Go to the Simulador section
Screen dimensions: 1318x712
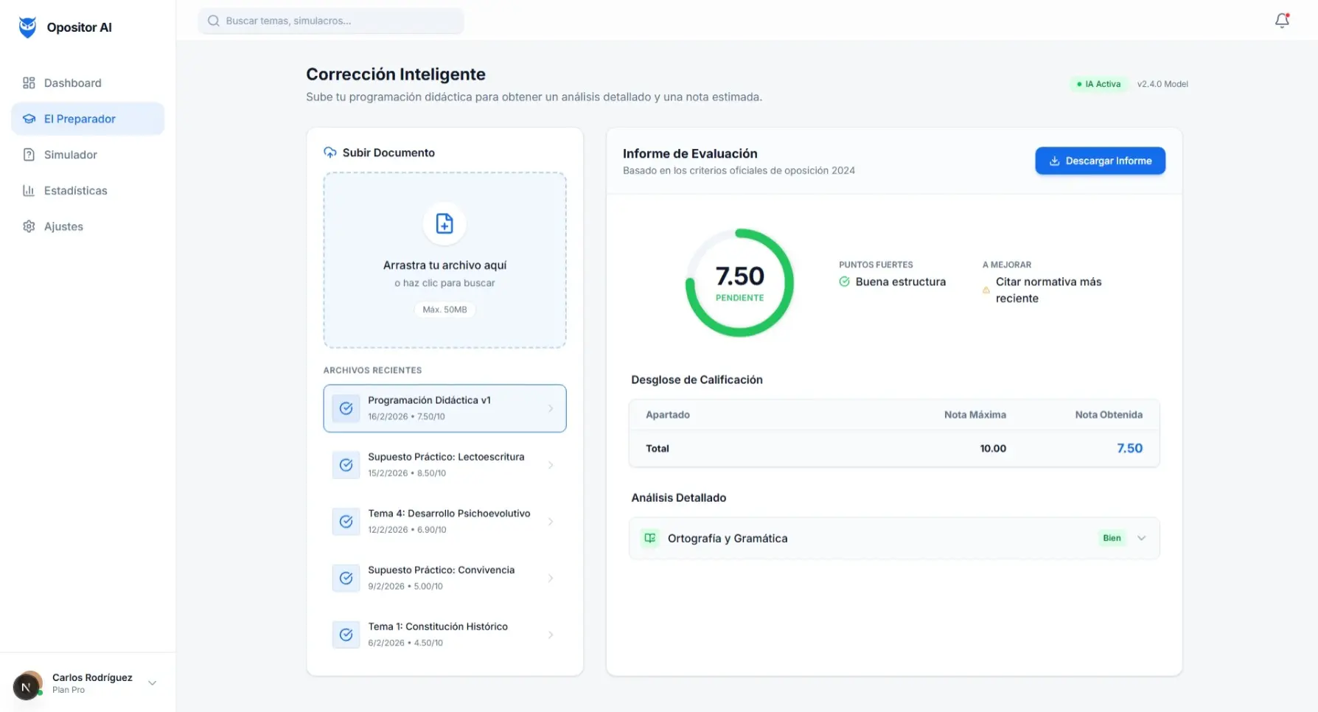[70, 154]
